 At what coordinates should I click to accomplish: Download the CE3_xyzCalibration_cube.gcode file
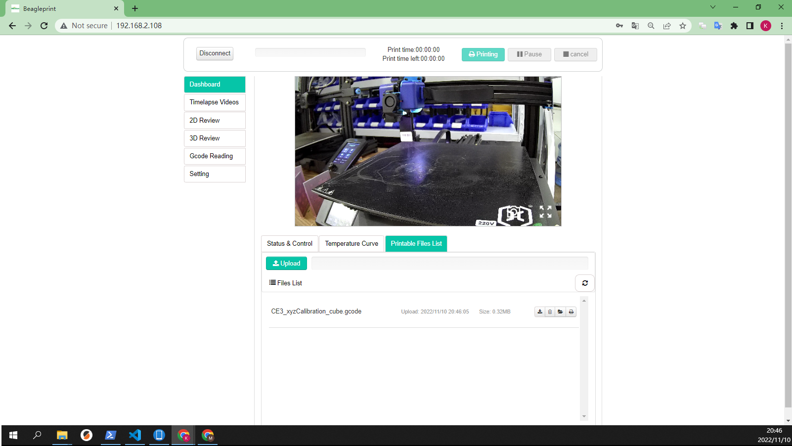click(x=540, y=312)
